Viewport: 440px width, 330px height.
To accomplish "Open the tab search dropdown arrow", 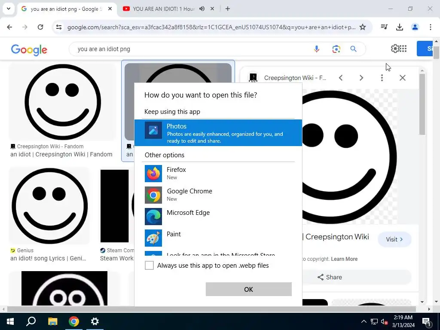I will (9, 9).
